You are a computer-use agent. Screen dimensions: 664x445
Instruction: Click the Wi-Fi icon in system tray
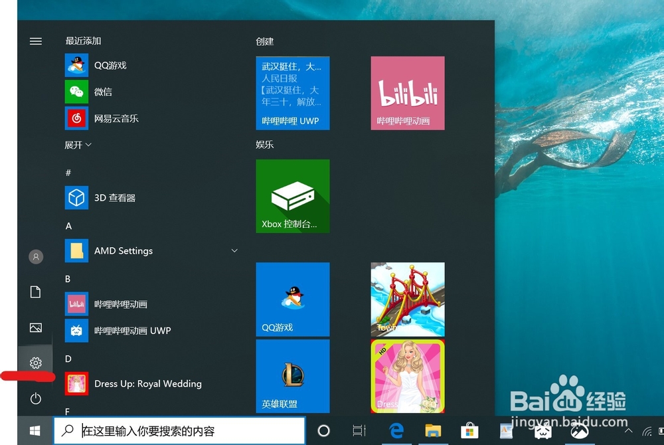[x=647, y=431]
